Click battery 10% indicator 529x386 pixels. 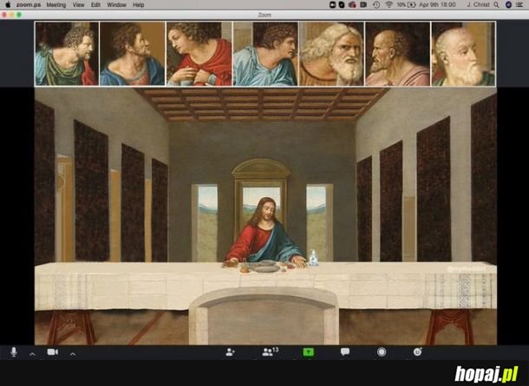pyautogui.click(x=406, y=4)
